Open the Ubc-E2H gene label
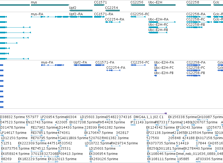Screen dimensions: 223x163 pyautogui.click(x=155, y=2)
